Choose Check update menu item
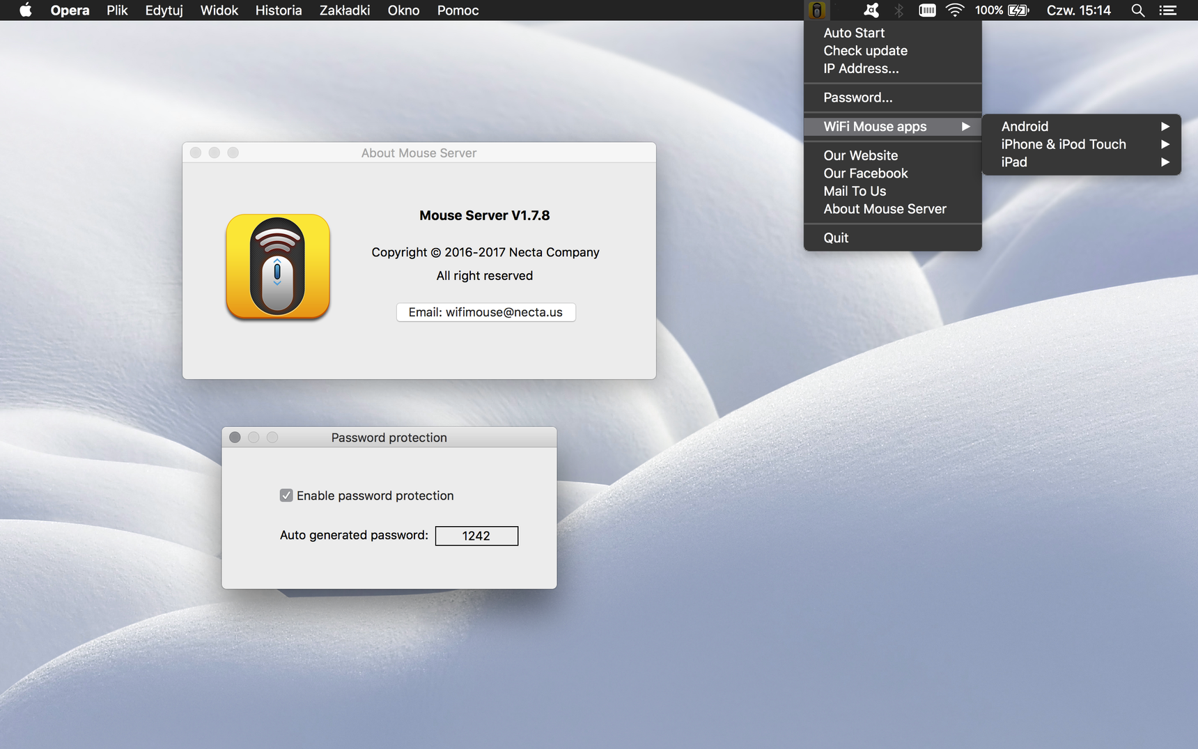This screenshot has height=749, width=1198. tap(893, 51)
